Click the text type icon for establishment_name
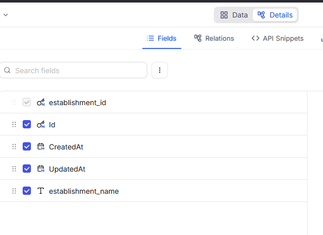323x235 pixels. click(41, 191)
